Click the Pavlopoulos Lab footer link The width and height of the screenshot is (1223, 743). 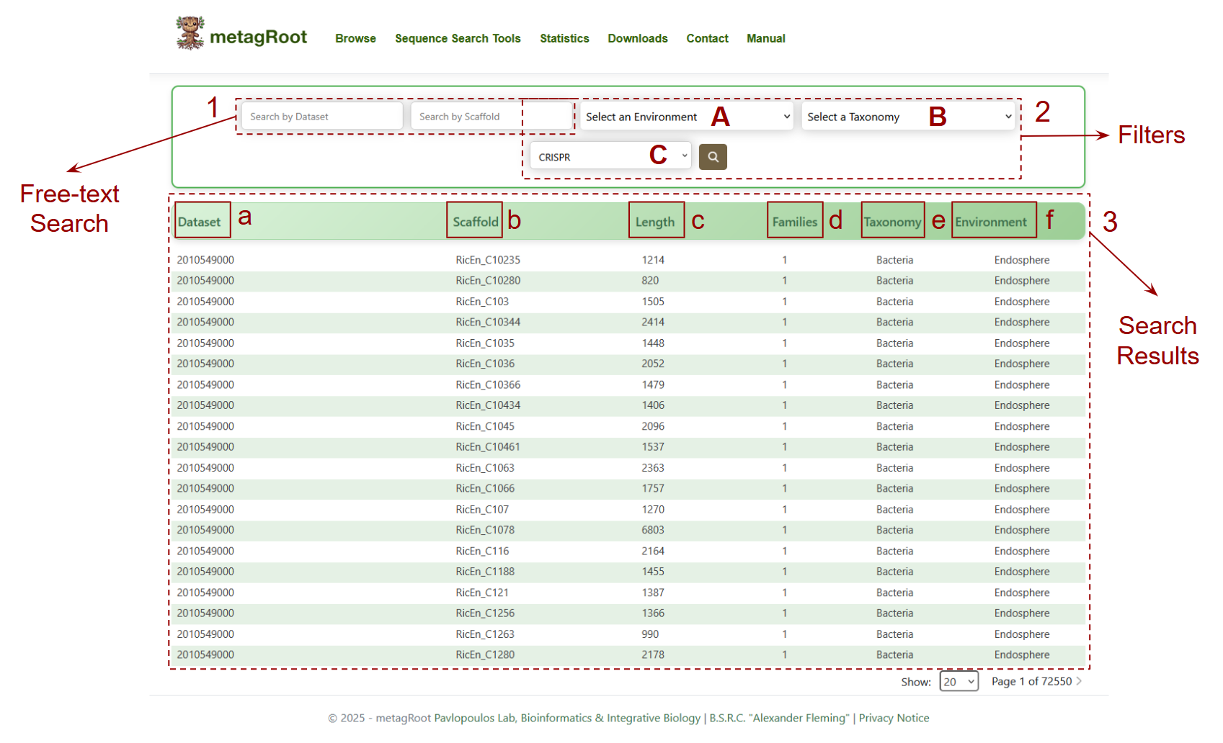(x=475, y=718)
